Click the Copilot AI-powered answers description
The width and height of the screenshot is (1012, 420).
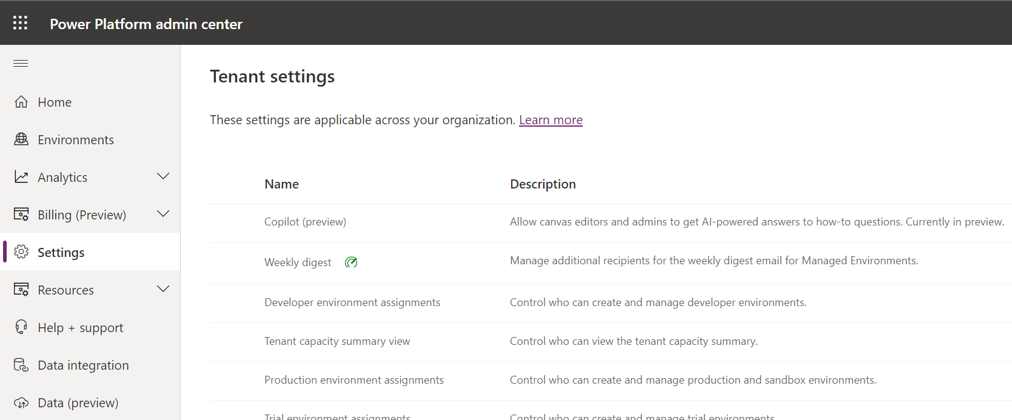(x=757, y=222)
